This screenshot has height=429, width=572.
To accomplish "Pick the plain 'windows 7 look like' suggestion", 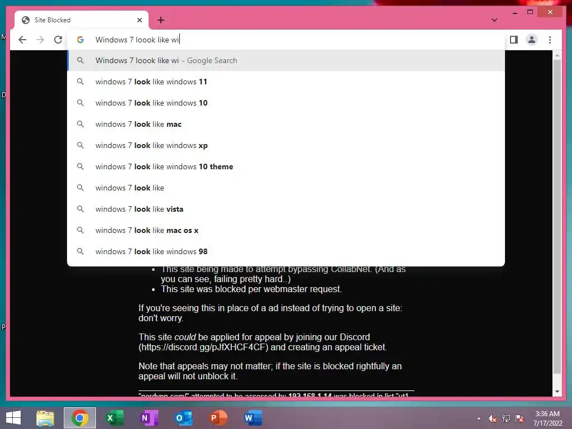I will 286,188.
